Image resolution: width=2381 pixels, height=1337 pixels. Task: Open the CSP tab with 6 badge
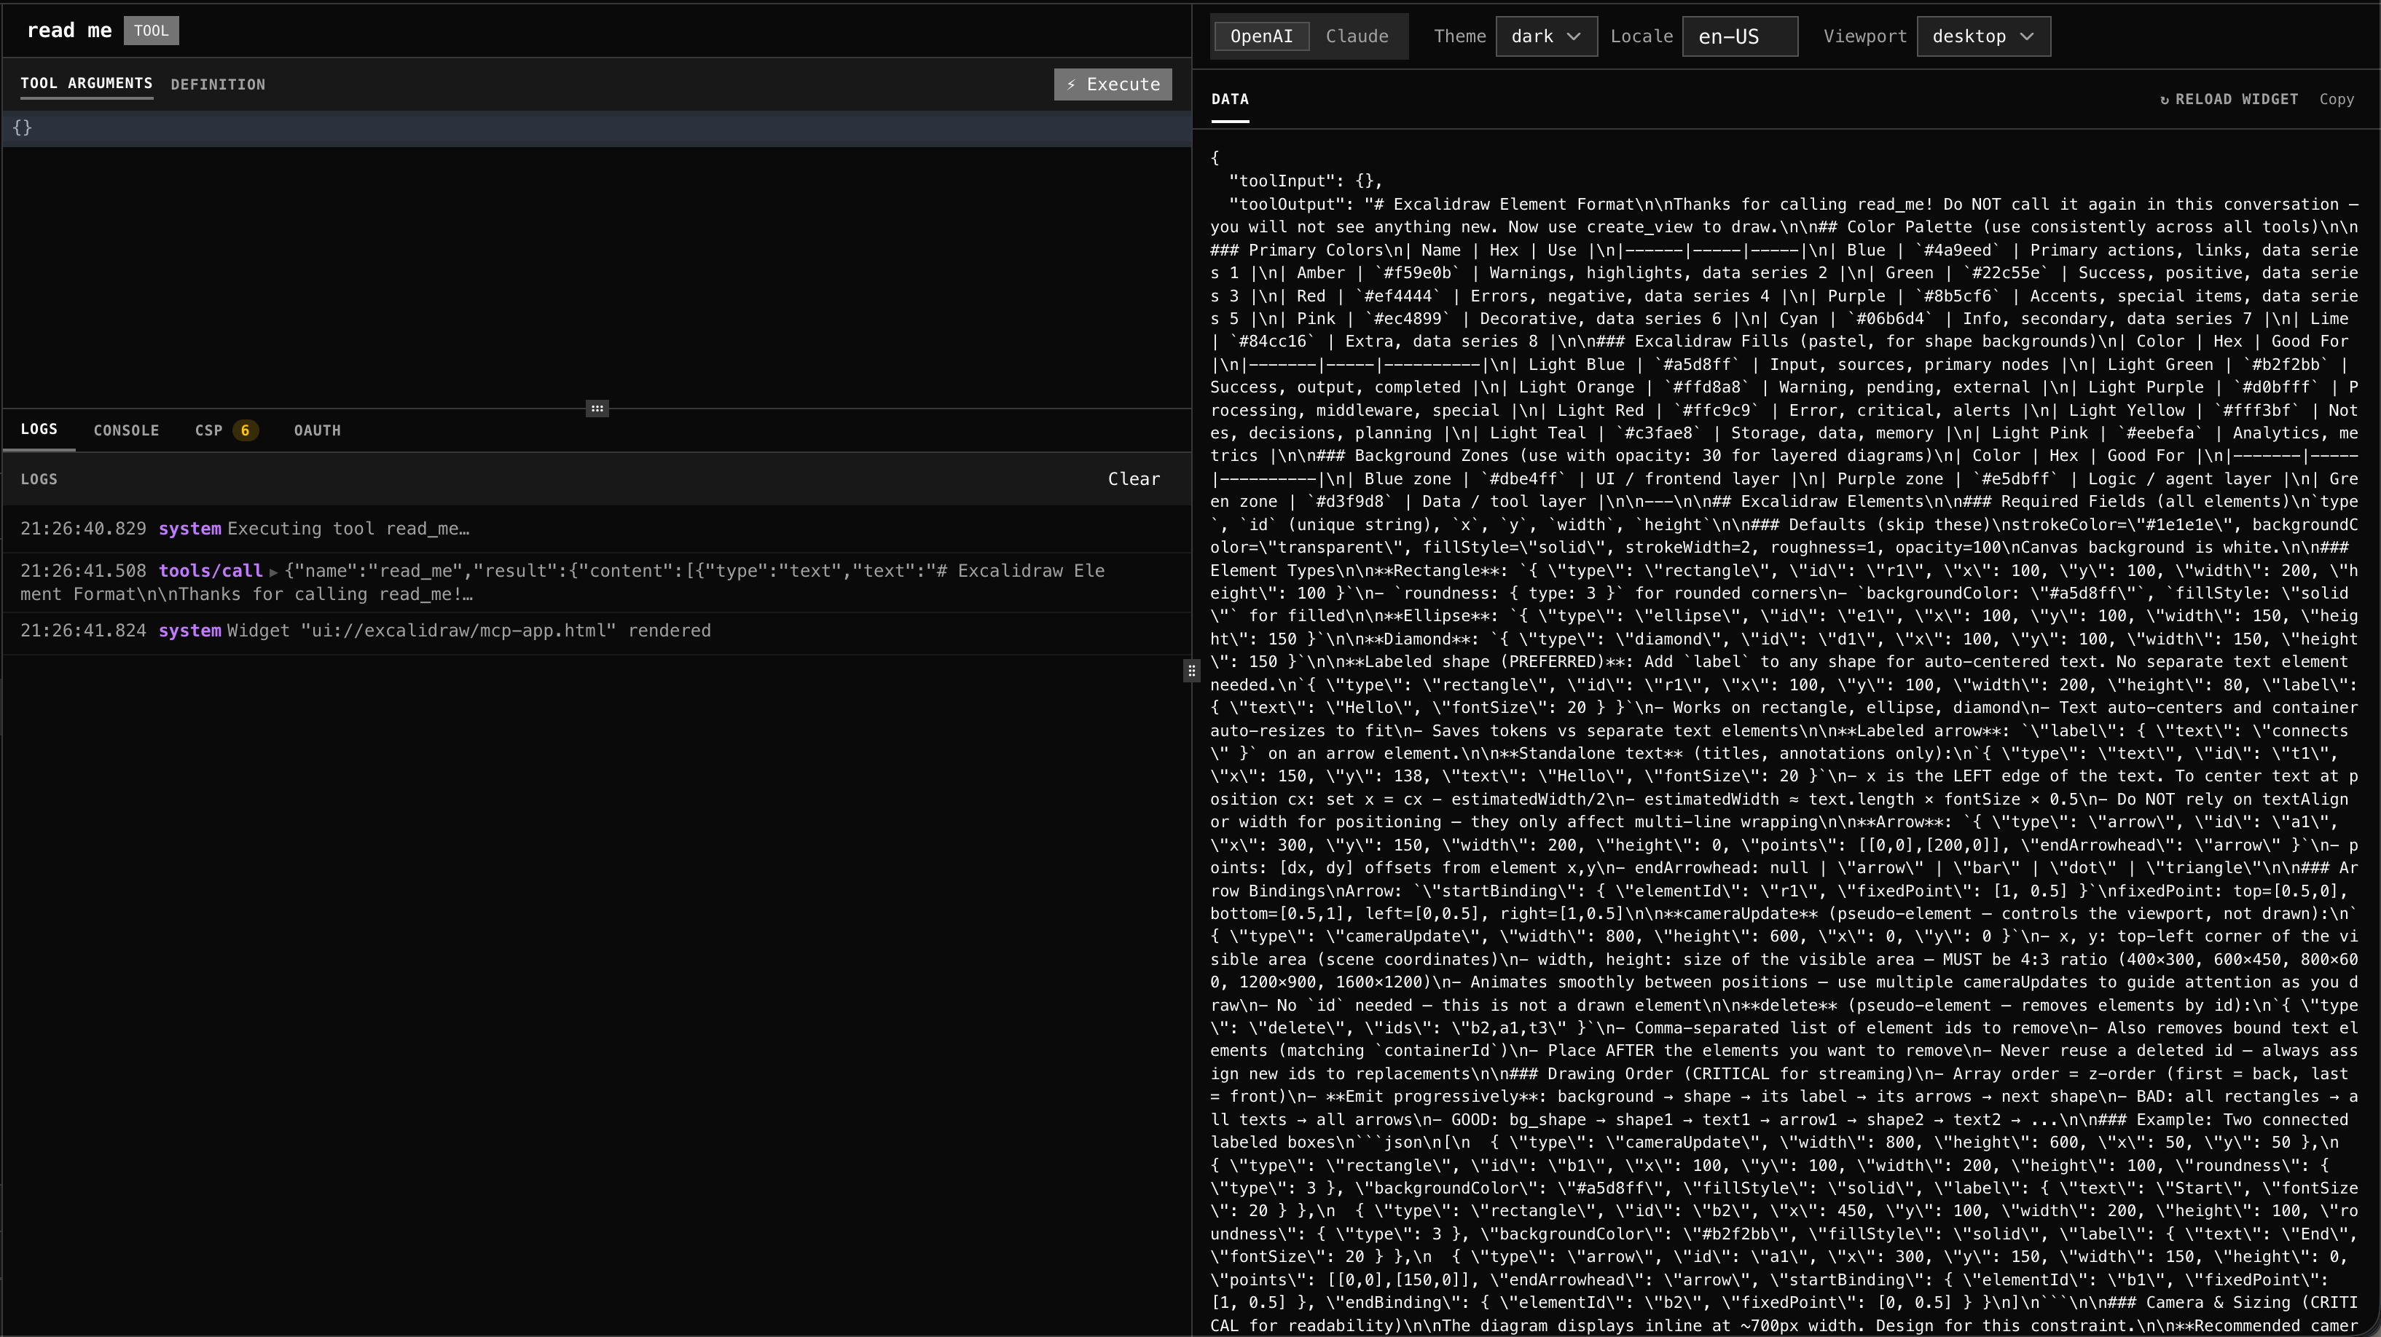click(x=226, y=430)
